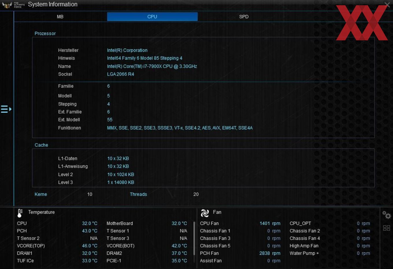Select the LGA 2066 R4 socket value
The width and height of the screenshot is (393, 269).
[121, 74]
